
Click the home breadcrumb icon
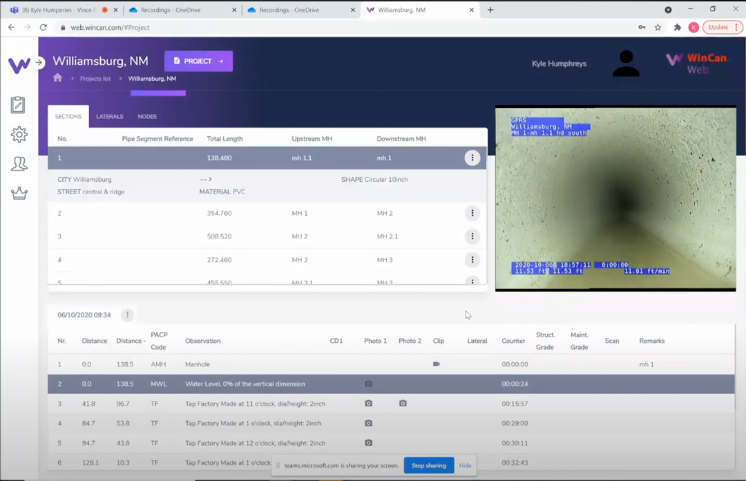point(57,78)
